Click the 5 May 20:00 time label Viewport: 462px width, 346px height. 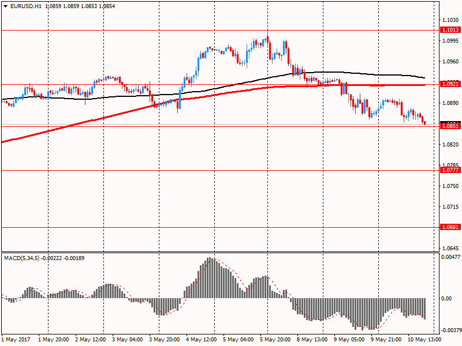pyautogui.click(x=275, y=340)
